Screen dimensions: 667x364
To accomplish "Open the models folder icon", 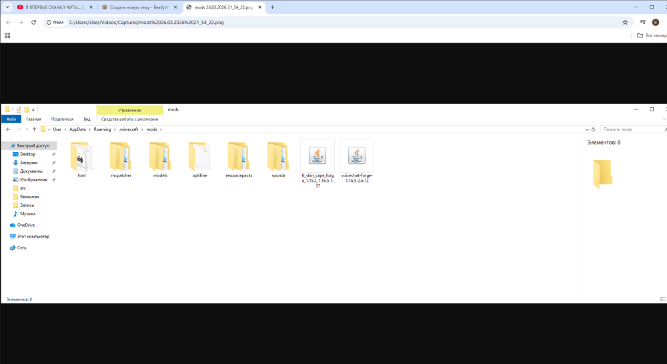I will (x=160, y=157).
